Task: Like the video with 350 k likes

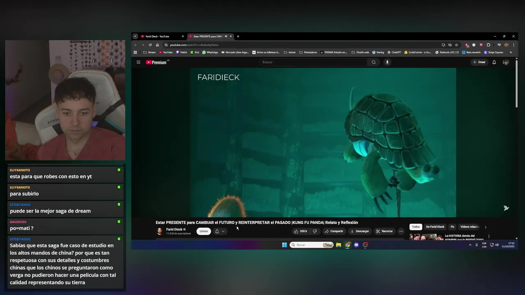Action: (x=301, y=231)
